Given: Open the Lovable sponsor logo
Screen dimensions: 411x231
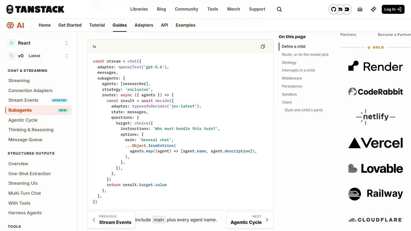Looking at the screenshot, I should pyautogui.click(x=375, y=168).
